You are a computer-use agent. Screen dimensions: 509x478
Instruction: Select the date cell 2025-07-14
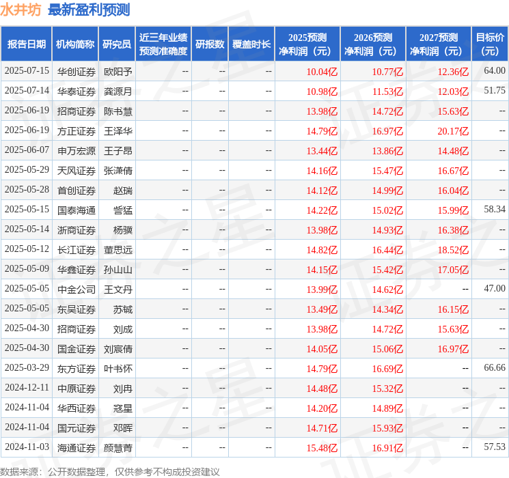tap(27, 91)
